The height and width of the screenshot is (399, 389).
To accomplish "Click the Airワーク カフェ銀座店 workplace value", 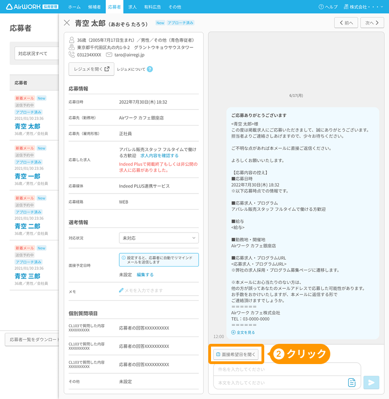I will coord(141,118).
